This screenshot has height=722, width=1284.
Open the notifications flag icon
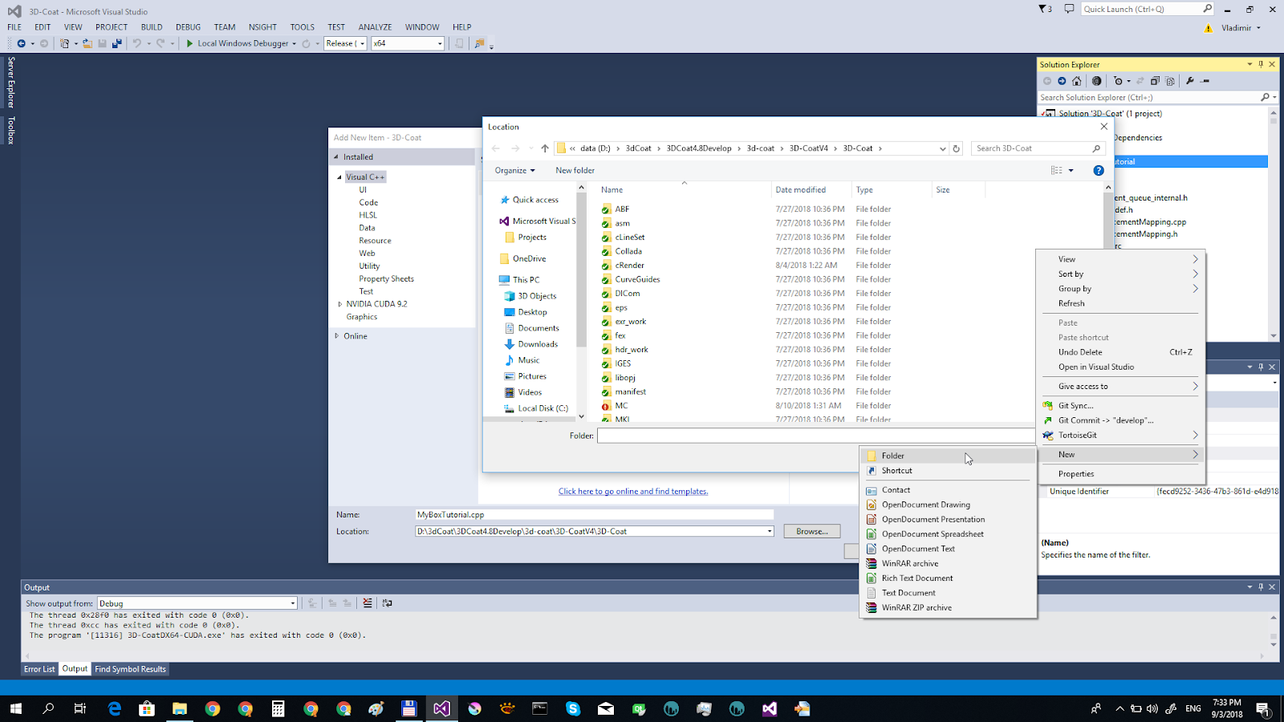(1045, 9)
